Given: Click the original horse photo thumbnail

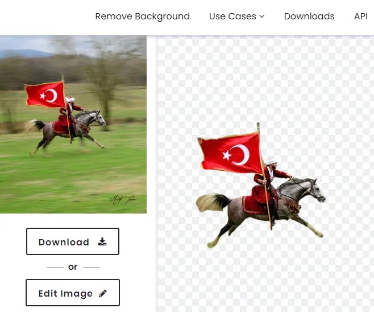Looking at the screenshot, I should point(73,125).
